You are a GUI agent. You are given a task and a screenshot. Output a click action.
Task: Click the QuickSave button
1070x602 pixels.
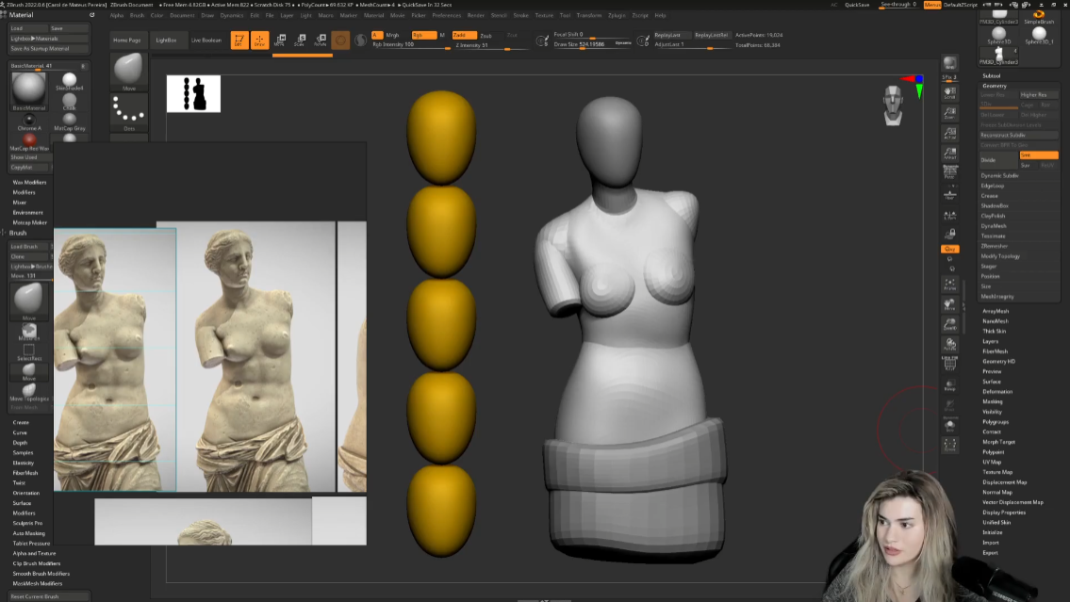[857, 5]
